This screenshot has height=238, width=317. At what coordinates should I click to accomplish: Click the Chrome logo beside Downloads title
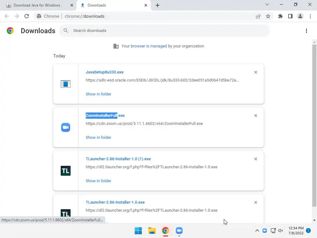(10, 31)
